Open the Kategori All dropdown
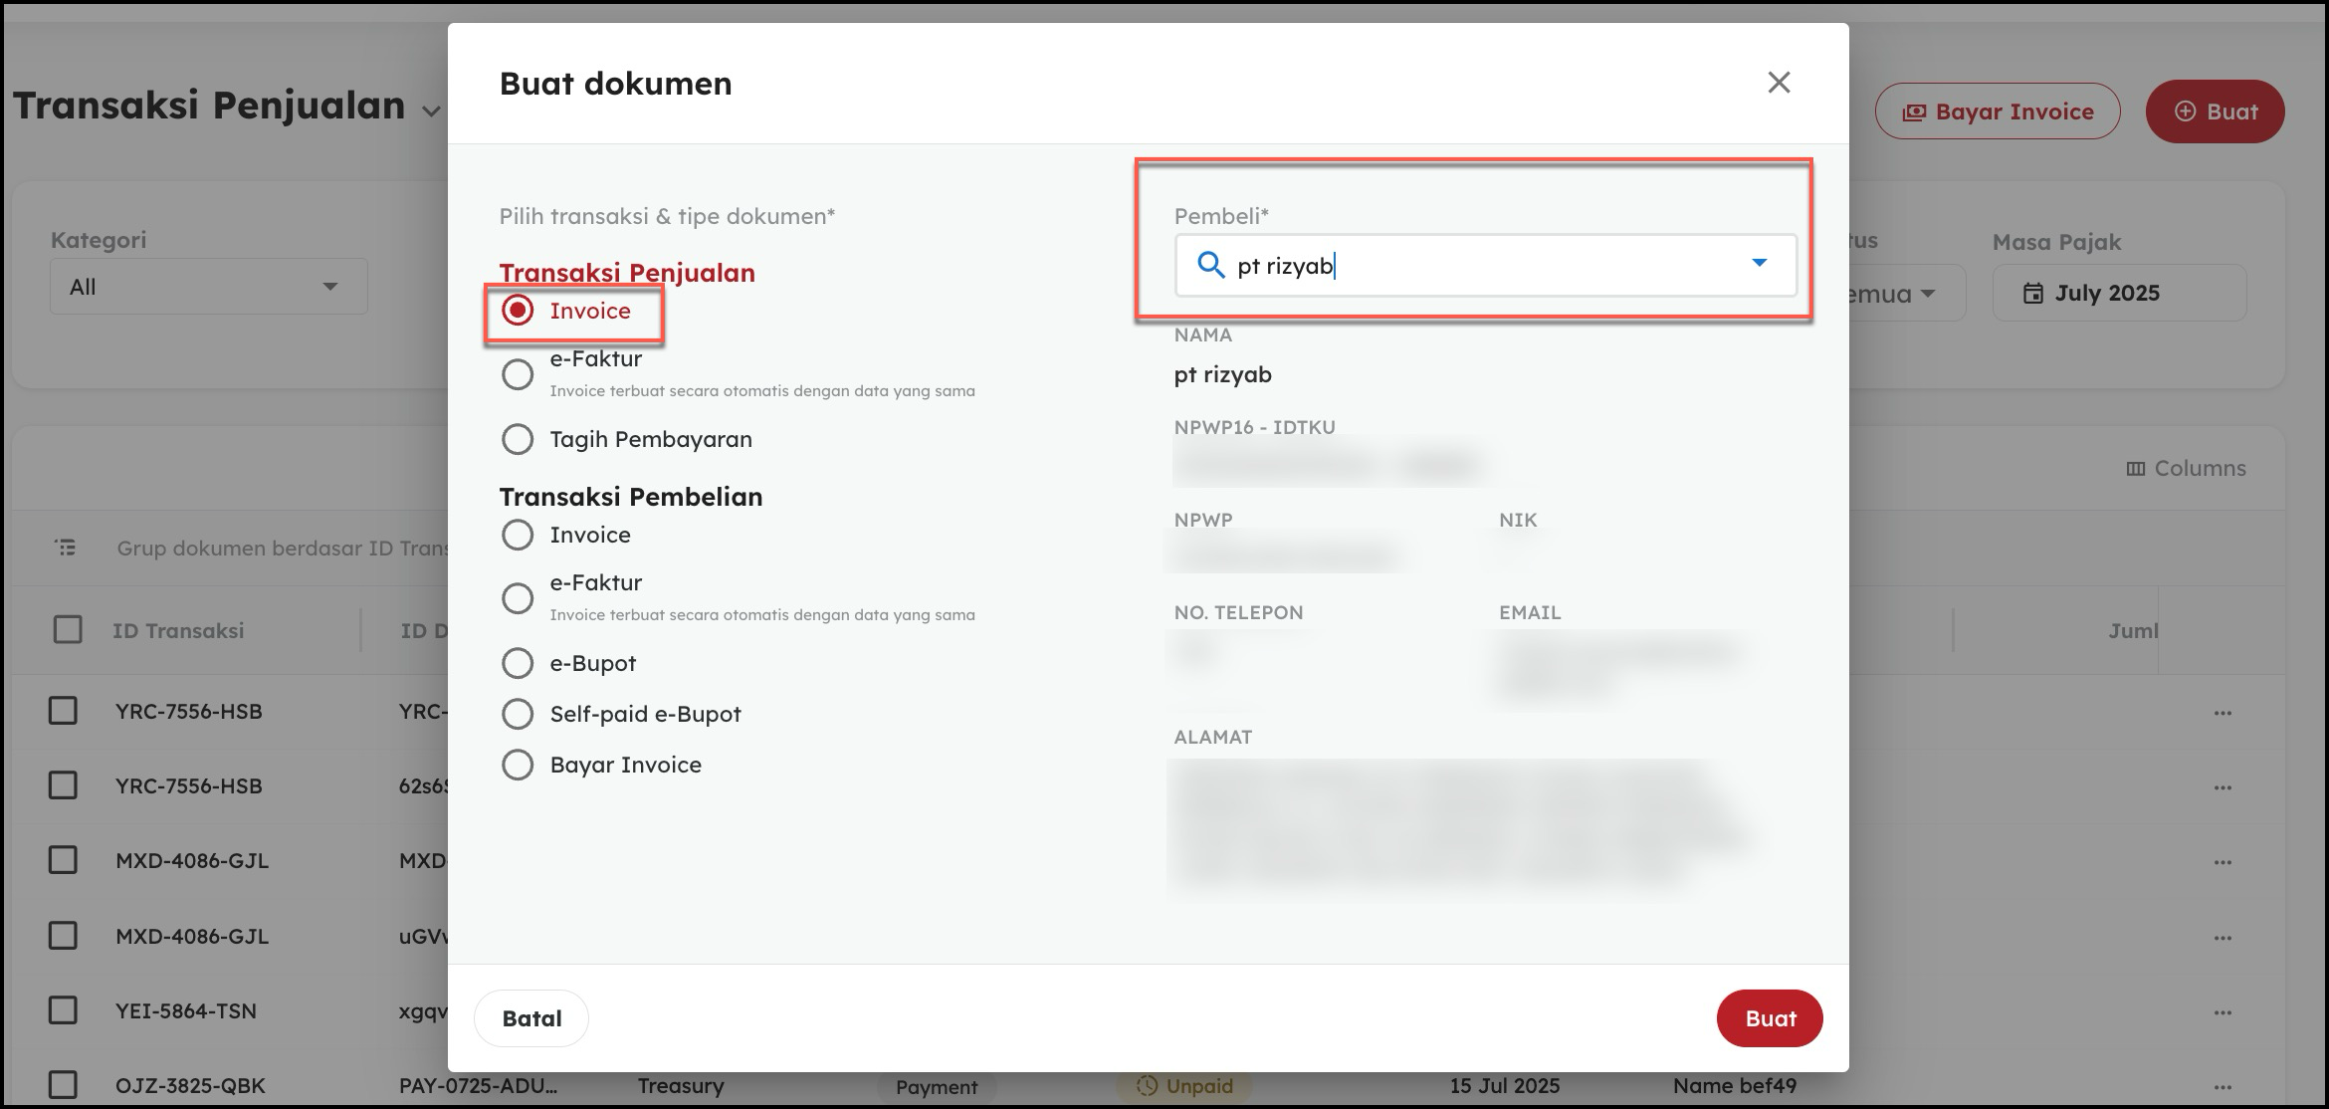Screen dimensions: 2329x1109 pos(209,287)
